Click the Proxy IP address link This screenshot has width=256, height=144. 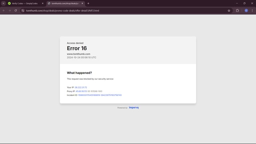[81, 91]
